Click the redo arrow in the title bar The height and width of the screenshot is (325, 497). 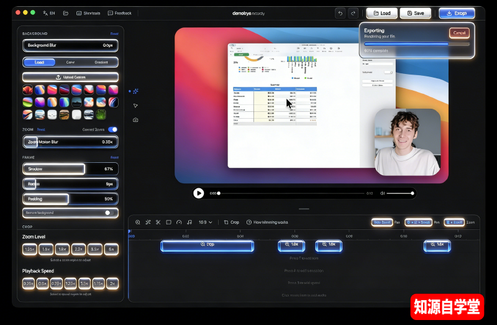click(353, 13)
